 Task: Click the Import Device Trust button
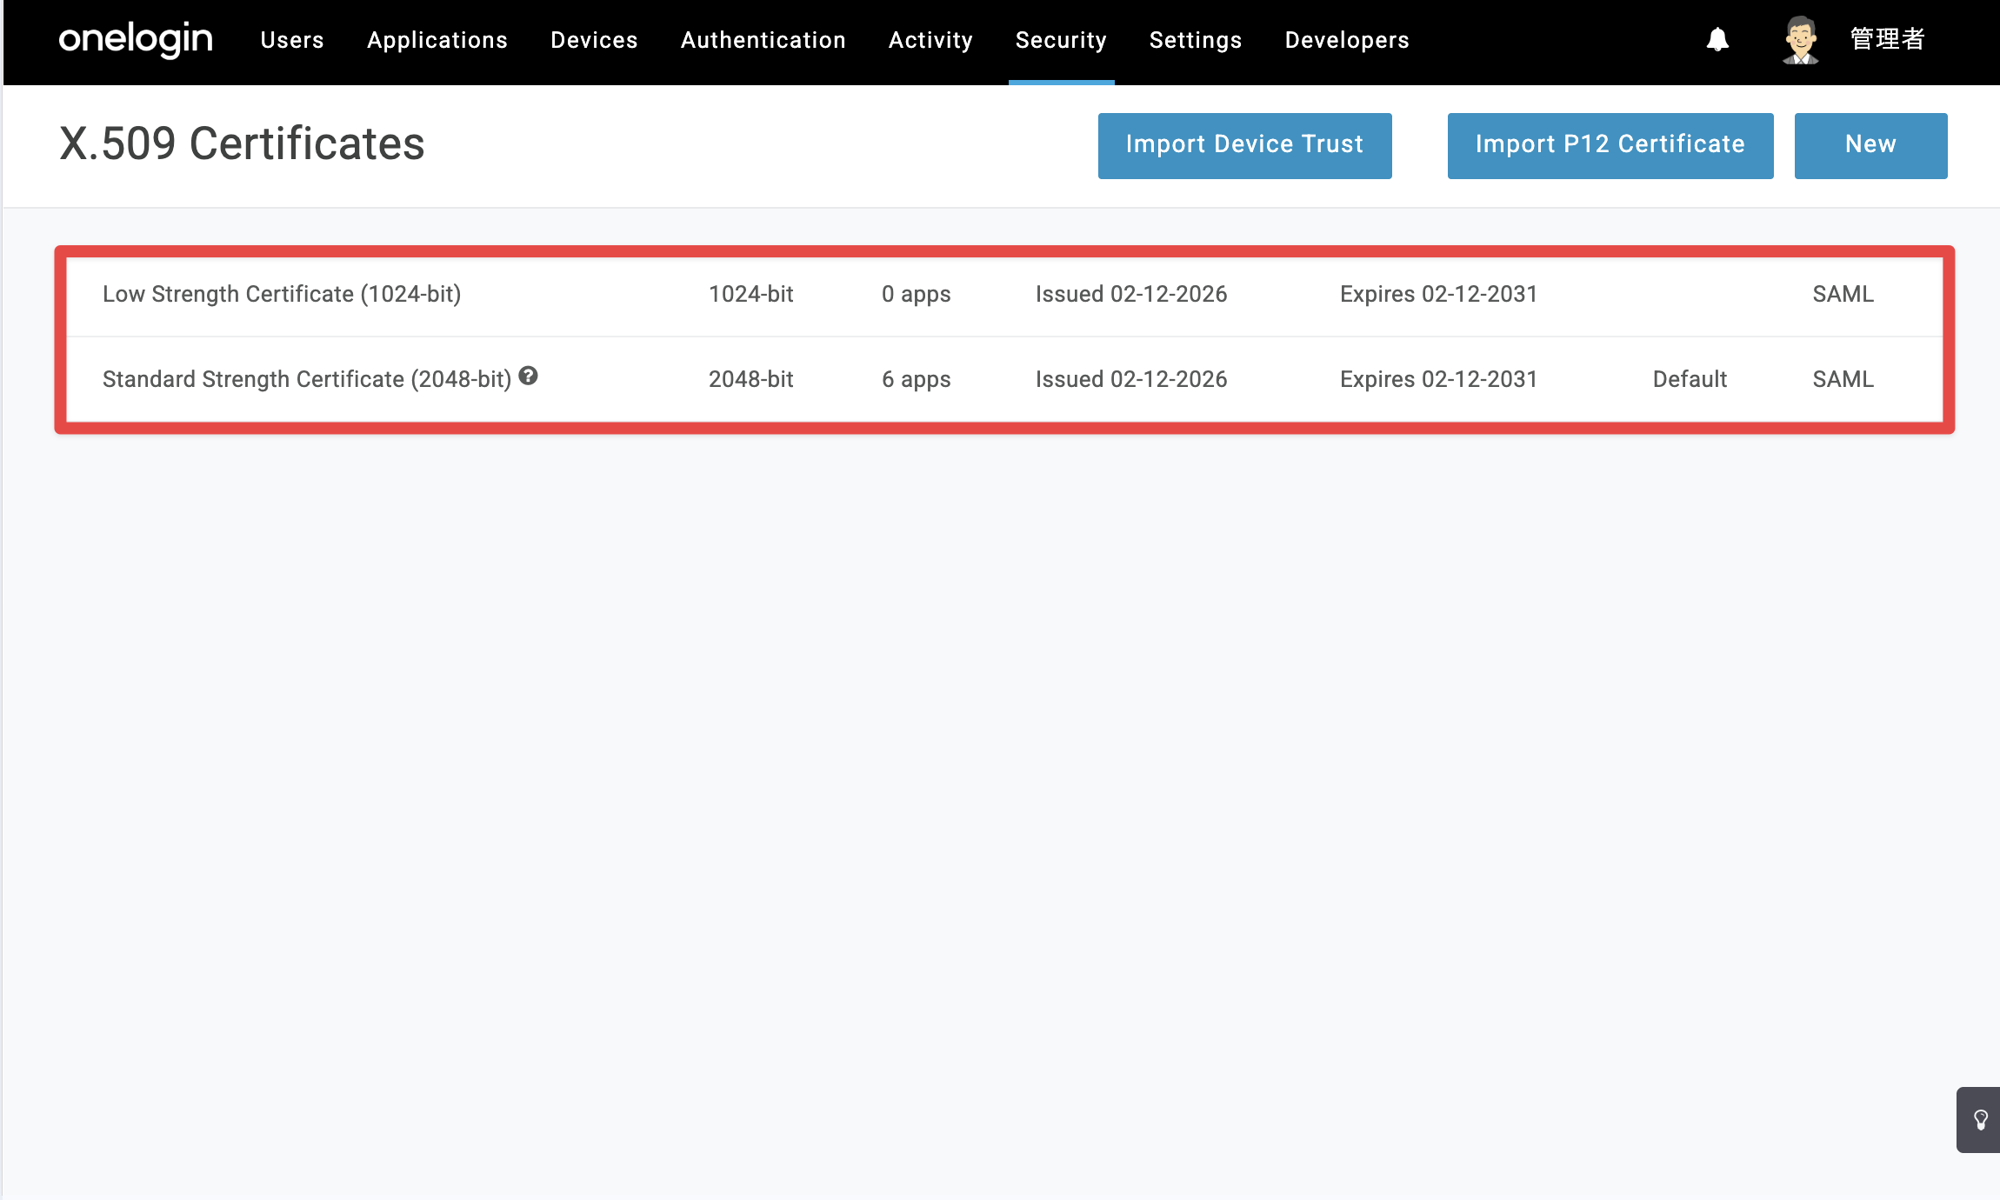1244,145
